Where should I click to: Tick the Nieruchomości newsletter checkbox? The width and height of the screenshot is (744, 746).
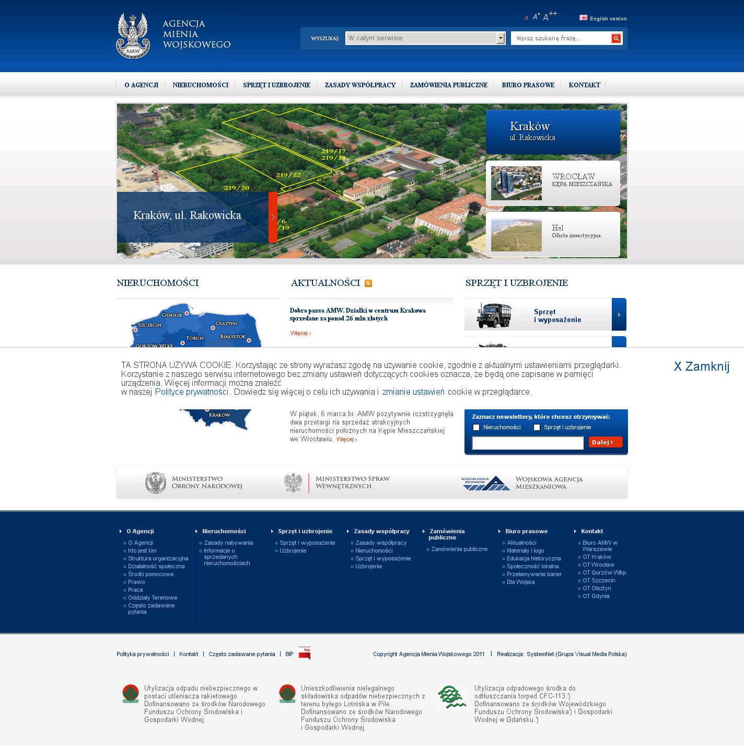click(x=476, y=428)
